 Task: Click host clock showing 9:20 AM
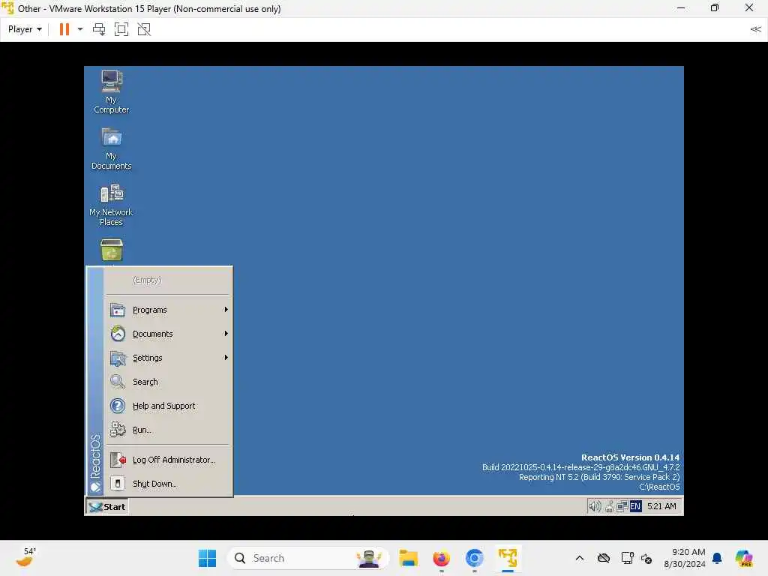tap(685, 558)
